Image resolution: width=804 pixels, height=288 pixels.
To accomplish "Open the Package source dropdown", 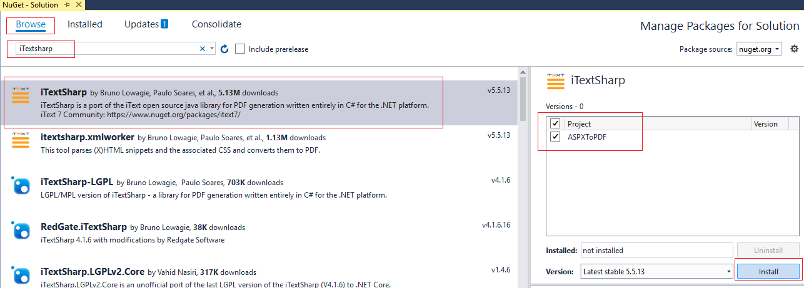I will (x=758, y=49).
